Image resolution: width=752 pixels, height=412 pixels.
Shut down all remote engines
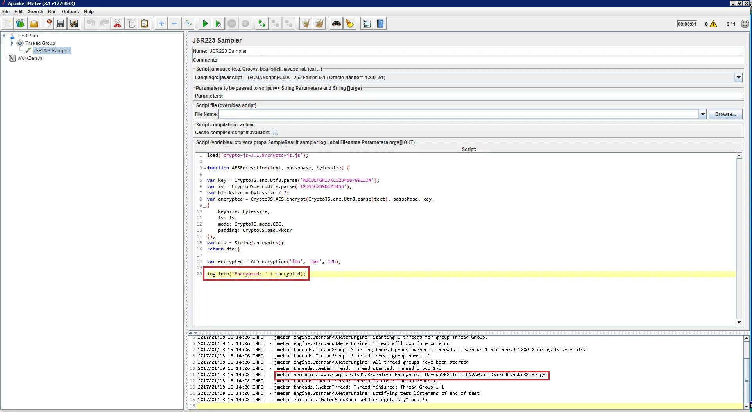click(x=289, y=24)
